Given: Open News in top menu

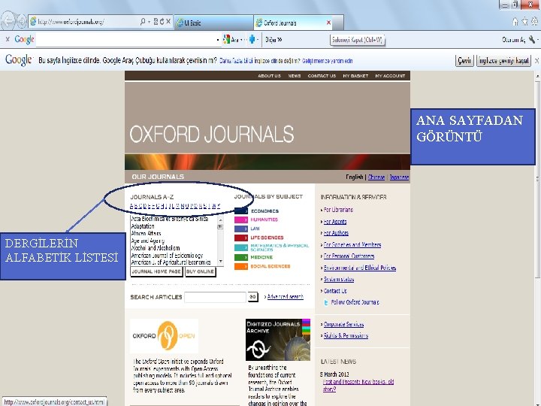Looking at the screenshot, I should click(295, 76).
